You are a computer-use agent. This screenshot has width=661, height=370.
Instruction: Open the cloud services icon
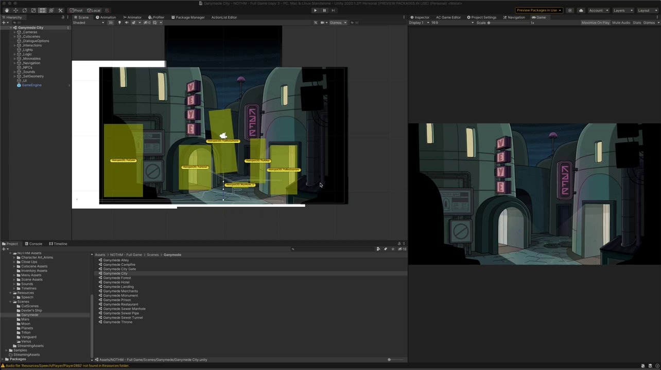coord(581,10)
